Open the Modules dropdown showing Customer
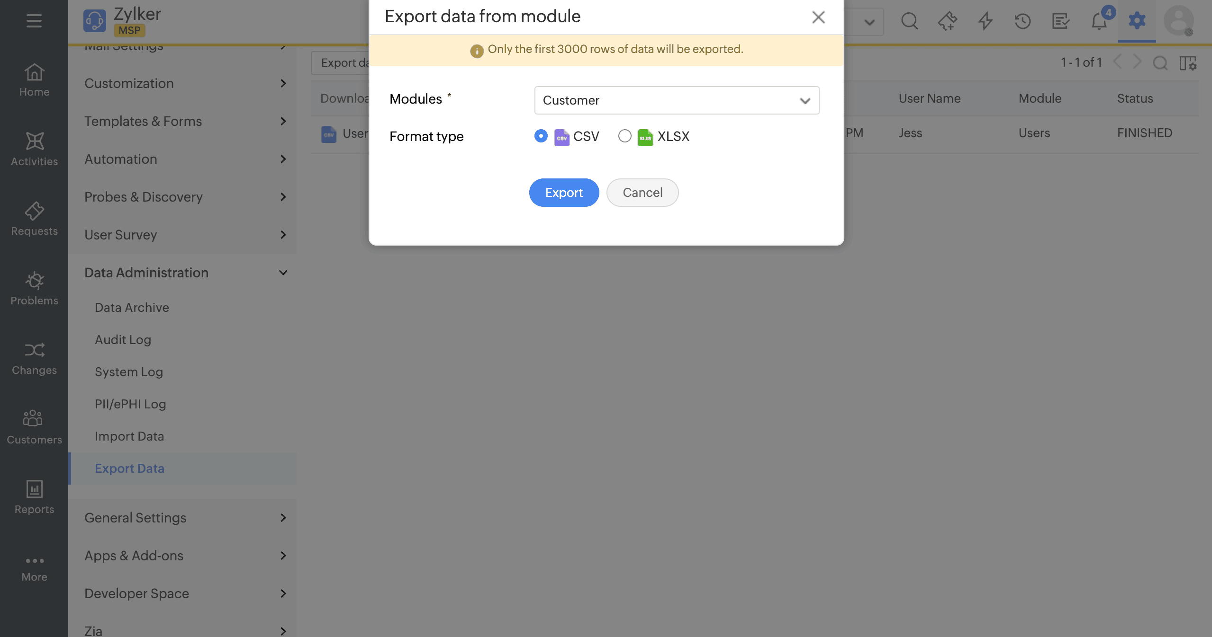 676,100
